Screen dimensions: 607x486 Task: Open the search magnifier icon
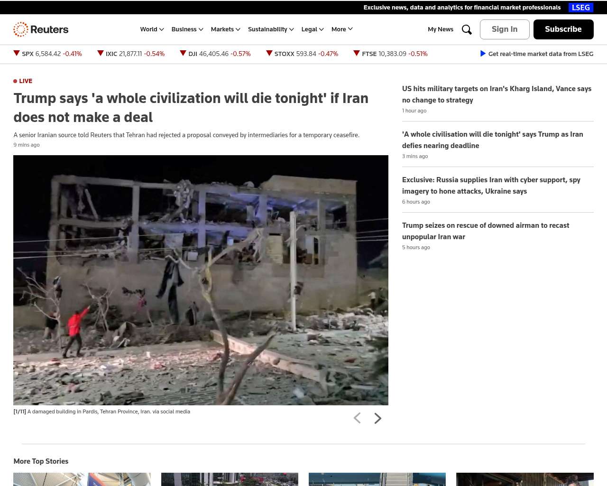(467, 29)
